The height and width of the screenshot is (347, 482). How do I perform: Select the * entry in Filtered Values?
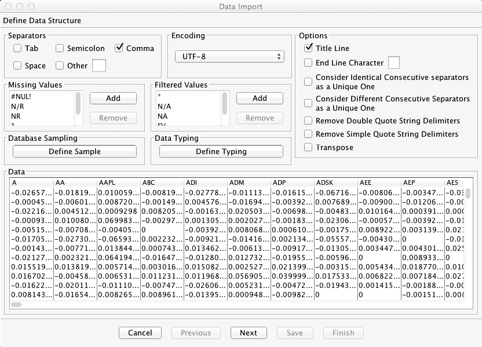188,97
